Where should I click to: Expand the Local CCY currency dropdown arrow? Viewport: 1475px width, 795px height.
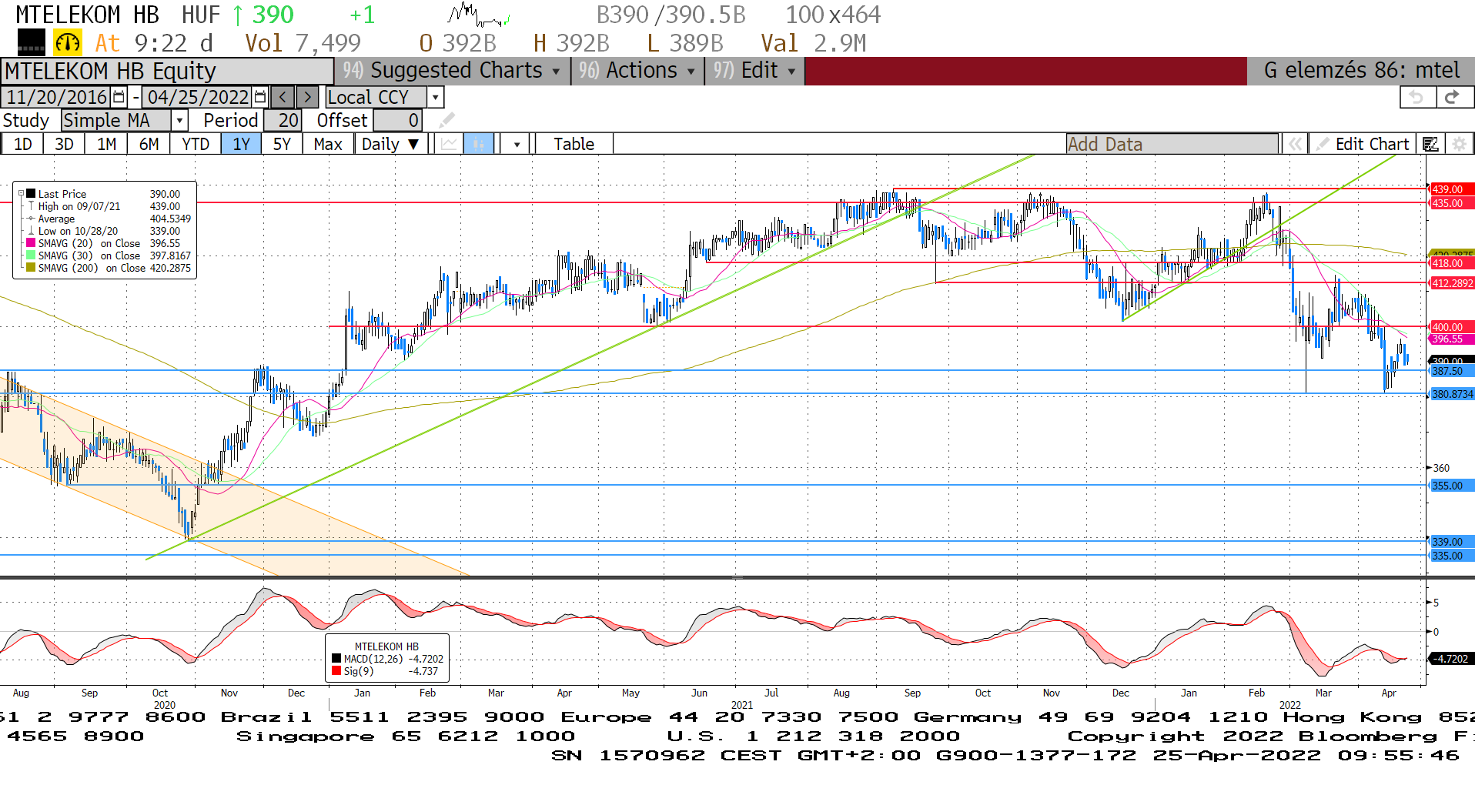(x=436, y=97)
